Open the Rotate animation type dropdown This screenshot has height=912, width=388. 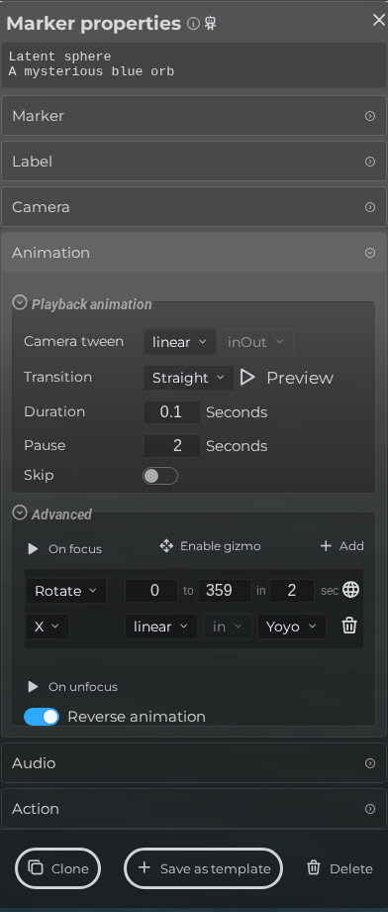[66, 591]
